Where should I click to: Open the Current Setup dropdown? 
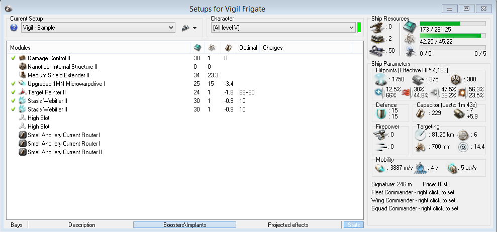click(98, 28)
